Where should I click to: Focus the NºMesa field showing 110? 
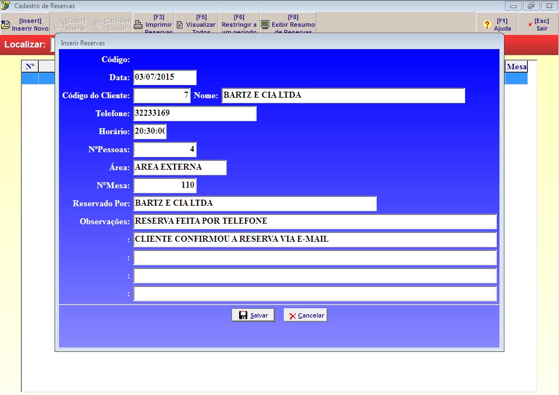[x=164, y=185]
